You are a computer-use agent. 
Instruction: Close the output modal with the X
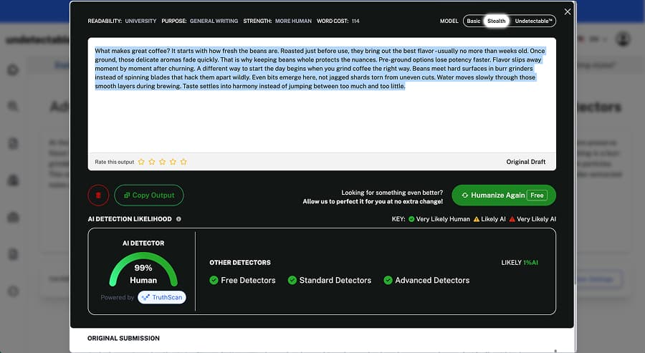(568, 12)
